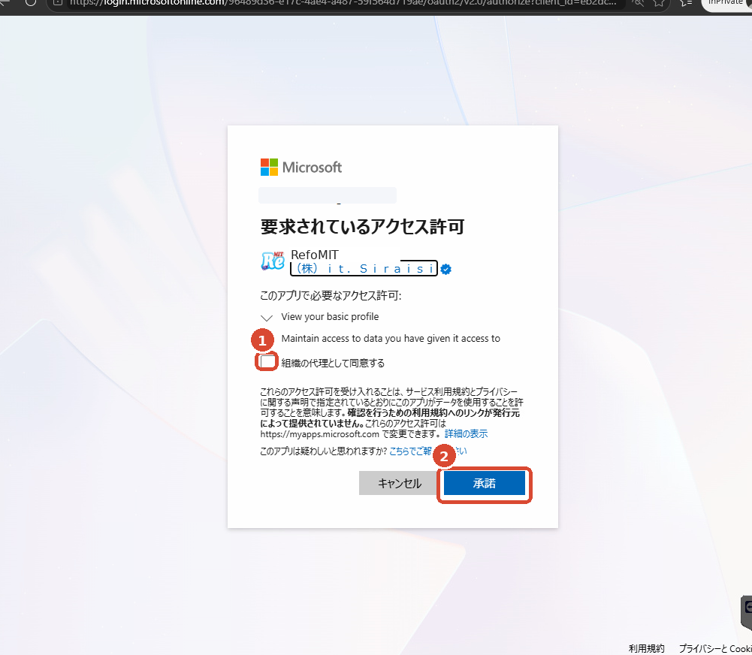Open the こちらでご報告ください report link
Screen dimensions: 752x655
click(427, 451)
